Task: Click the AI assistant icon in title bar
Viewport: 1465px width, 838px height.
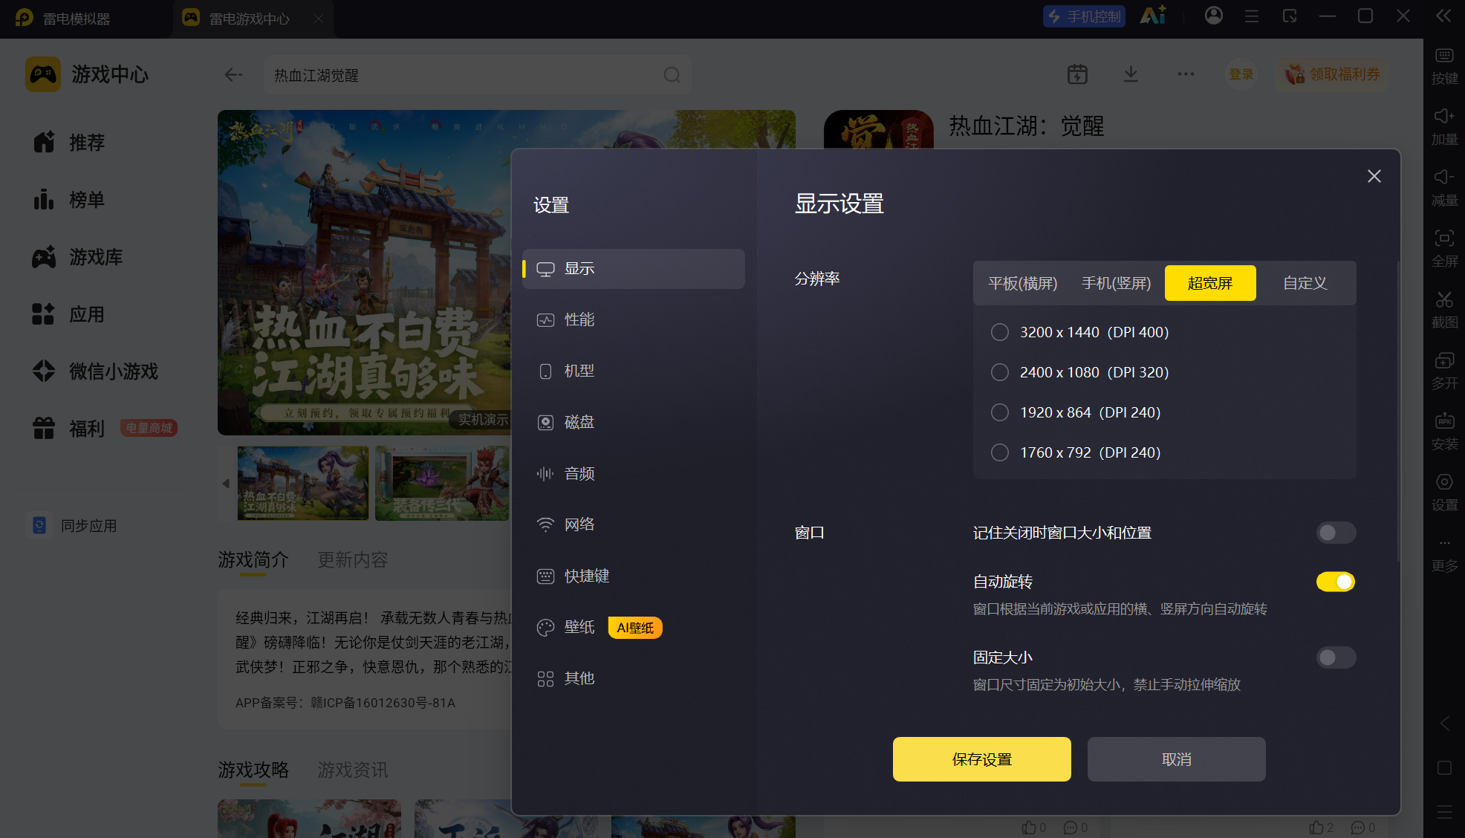Action: click(1153, 16)
